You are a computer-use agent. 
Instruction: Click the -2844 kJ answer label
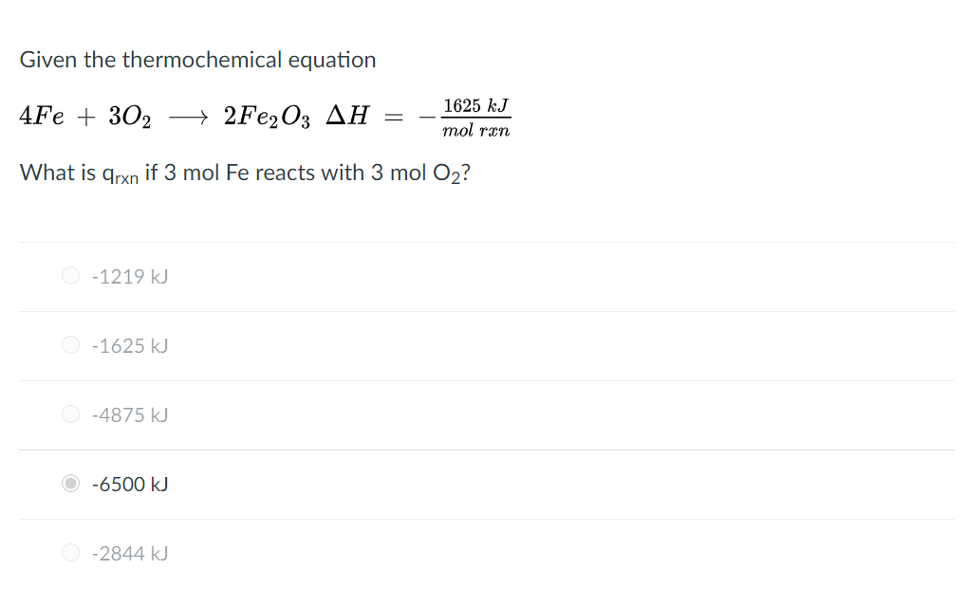(128, 553)
